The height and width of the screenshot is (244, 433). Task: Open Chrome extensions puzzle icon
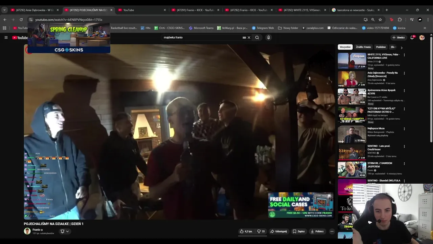click(400, 20)
